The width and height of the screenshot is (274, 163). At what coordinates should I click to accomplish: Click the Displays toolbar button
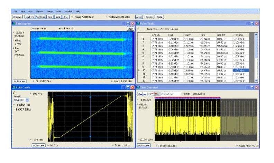[18, 17]
